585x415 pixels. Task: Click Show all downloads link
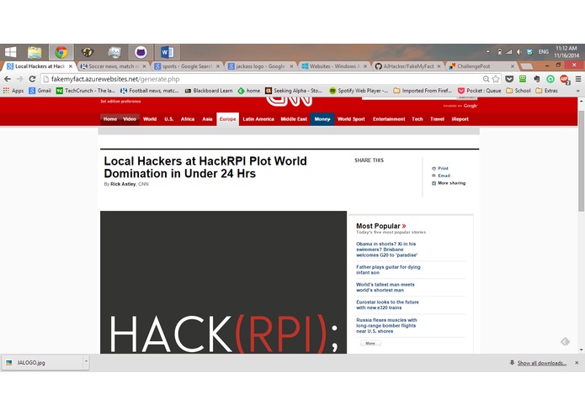coord(542,363)
